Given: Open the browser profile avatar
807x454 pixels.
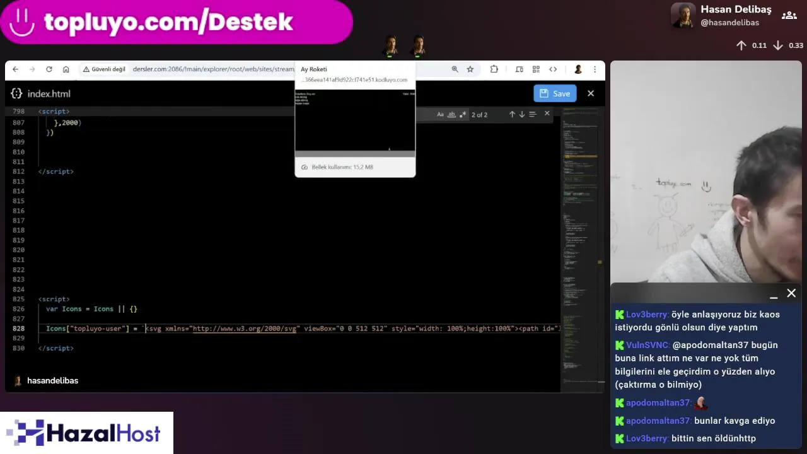Looking at the screenshot, I should coord(578,69).
